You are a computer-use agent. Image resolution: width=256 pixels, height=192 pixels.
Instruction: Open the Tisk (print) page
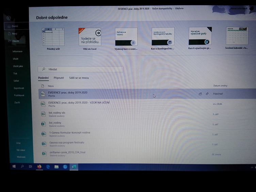(15, 74)
